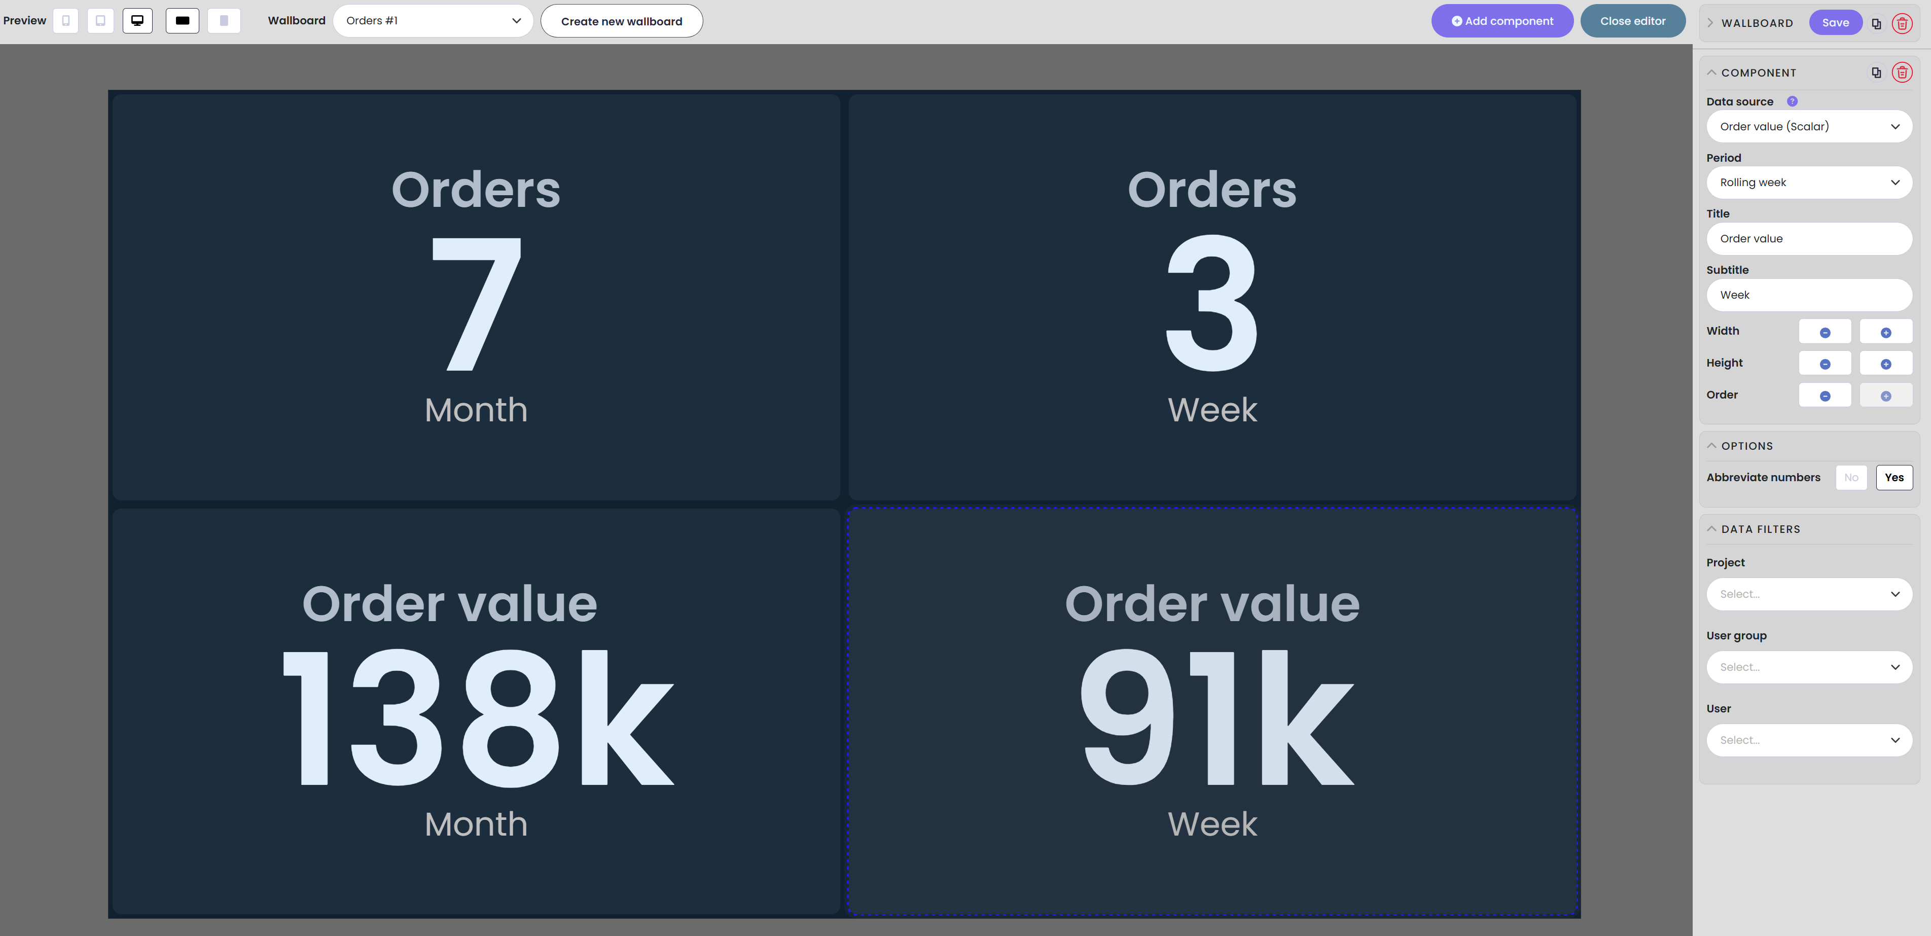This screenshot has height=936, width=1931.
Task: Set Abbreviate numbers to Yes
Action: pos(1893,477)
